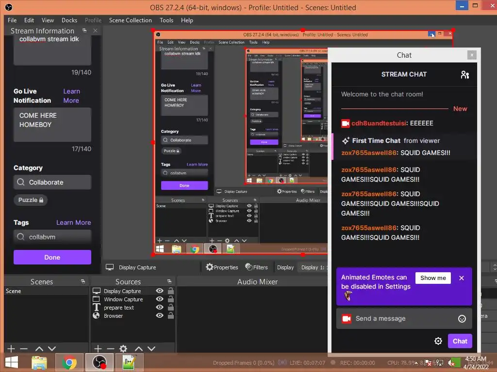
Task: Open source Filters in the toolbar
Action: [x=256, y=267]
